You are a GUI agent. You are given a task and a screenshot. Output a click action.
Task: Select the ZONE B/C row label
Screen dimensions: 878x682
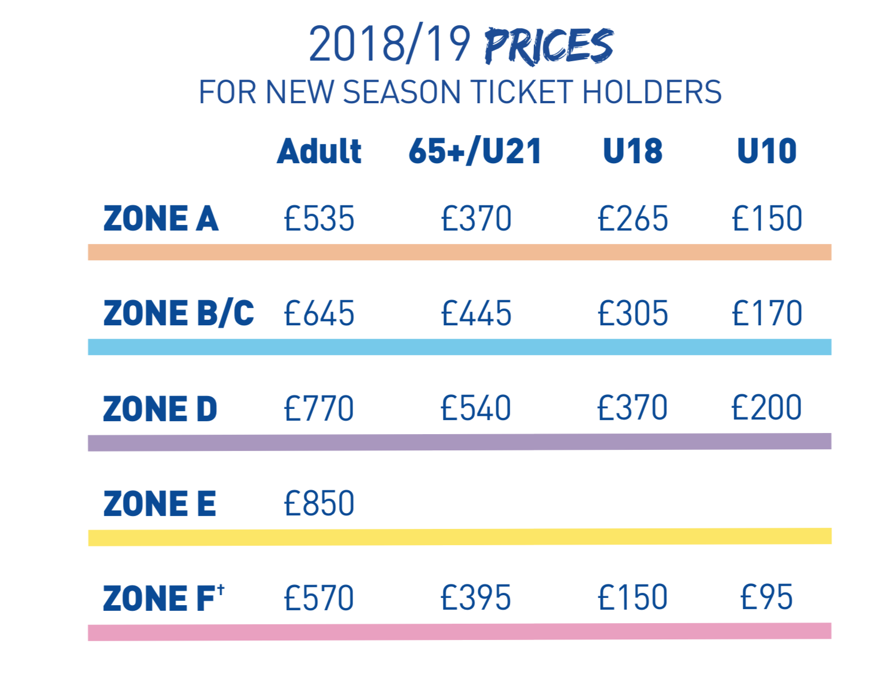coord(179,313)
